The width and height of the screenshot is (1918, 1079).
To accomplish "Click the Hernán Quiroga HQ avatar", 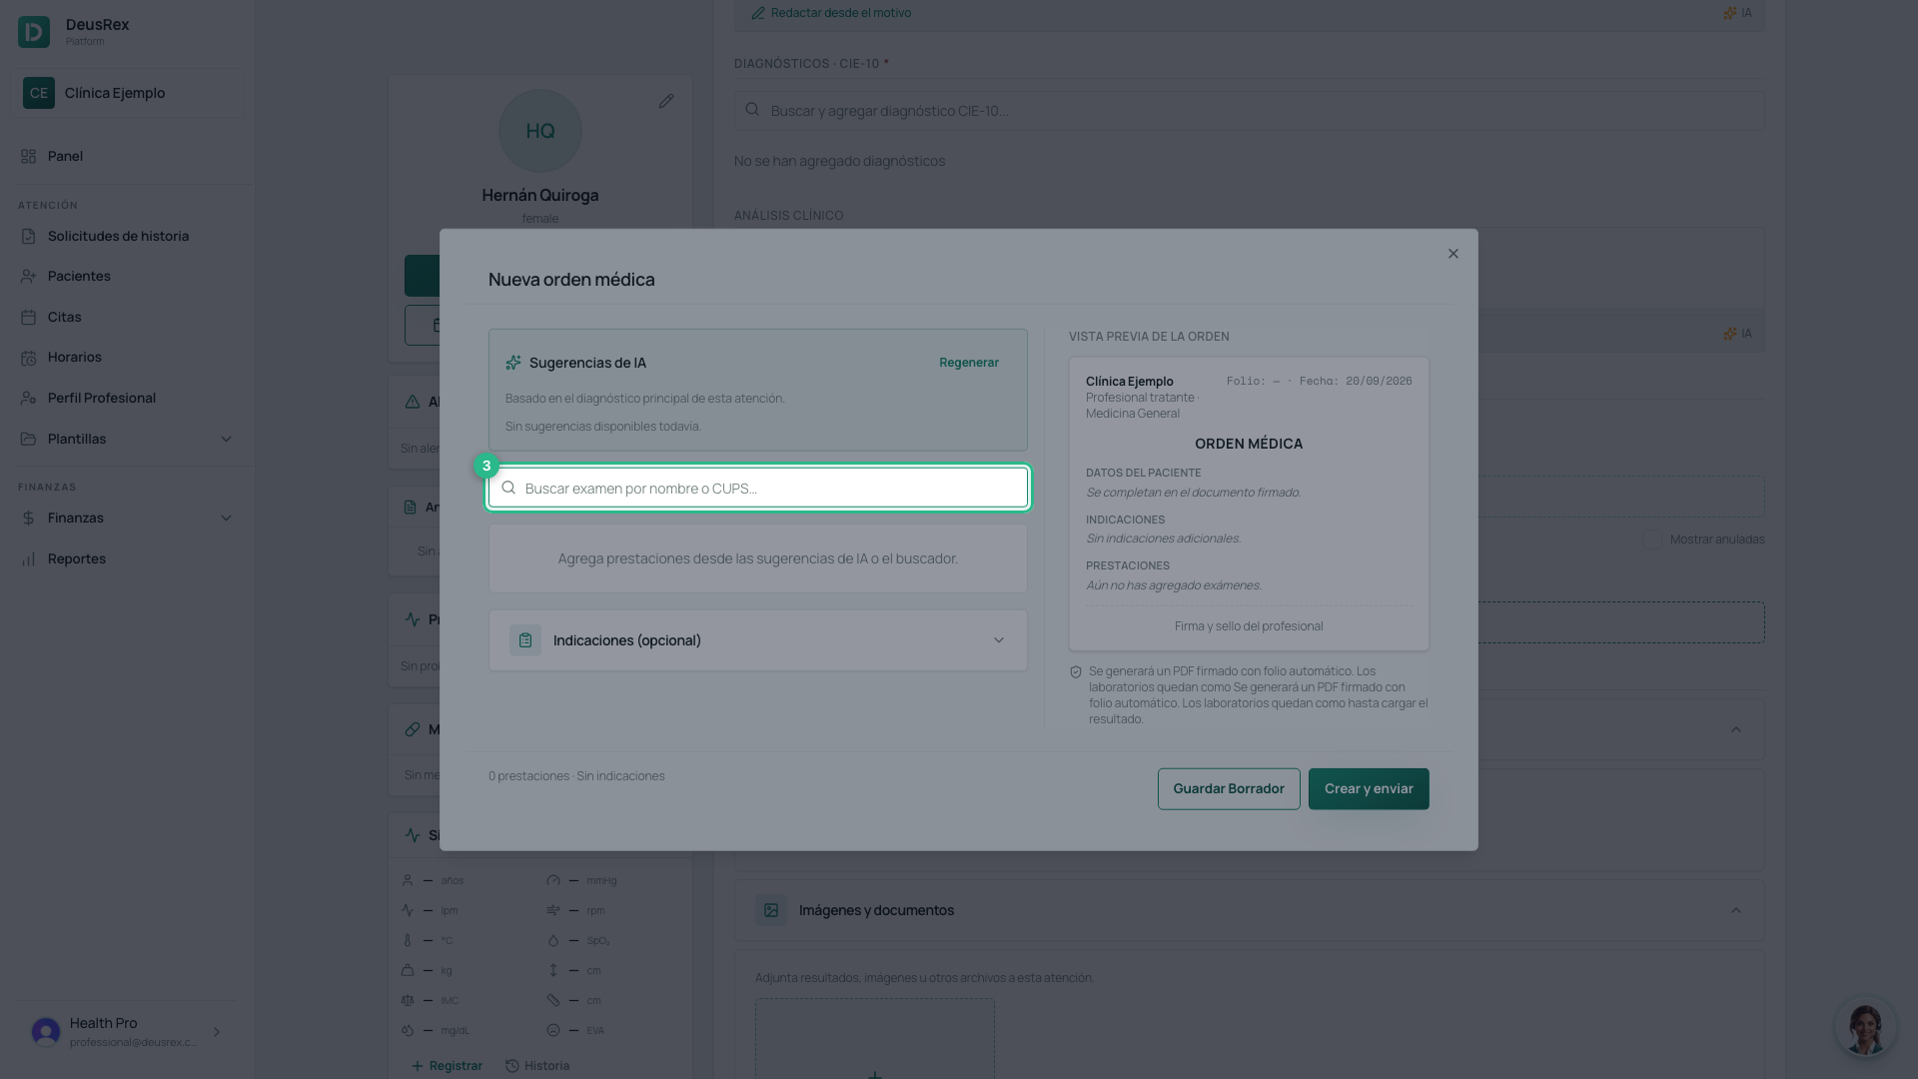I will tap(540, 131).
